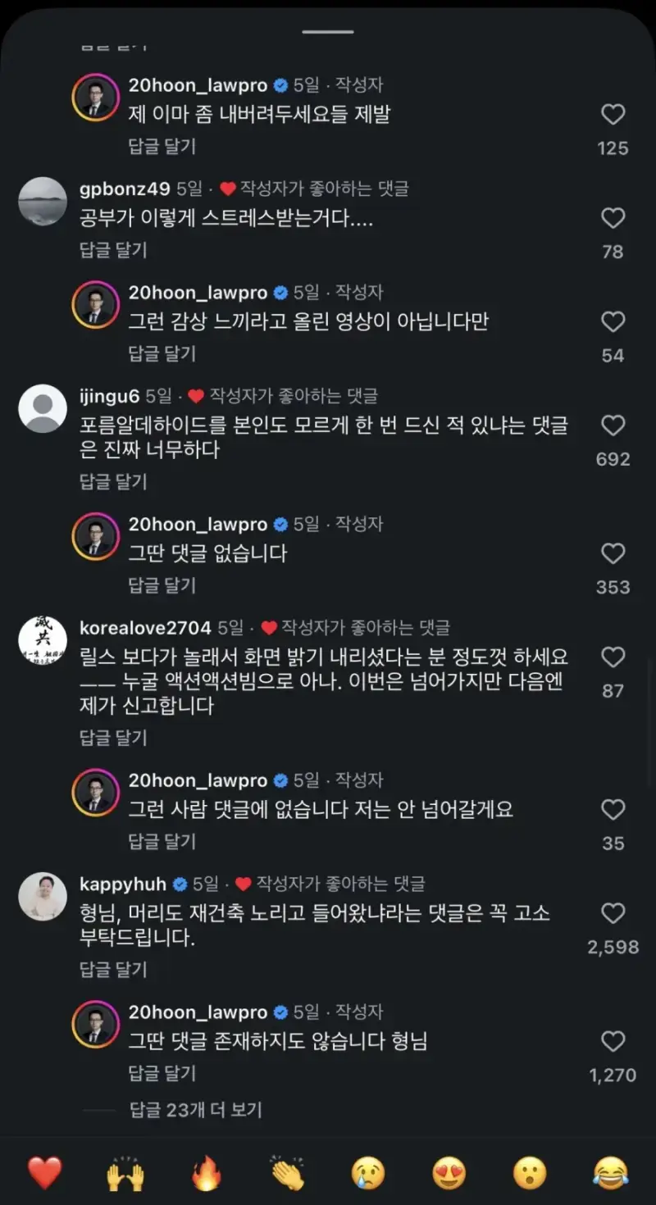Screen dimensions: 656x1205
Task: Expand 답글 23개 더 보기 replies
Action: (196, 1110)
